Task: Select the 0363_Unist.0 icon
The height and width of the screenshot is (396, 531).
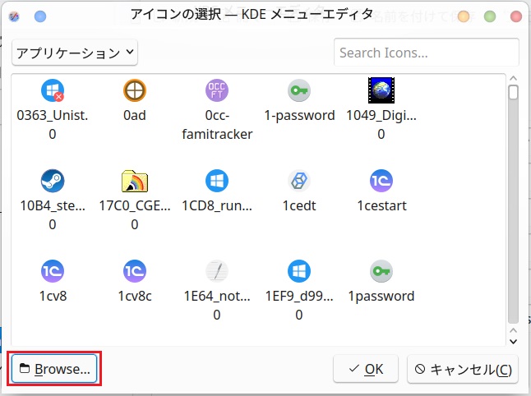Action: pyautogui.click(x=53, y=90)
